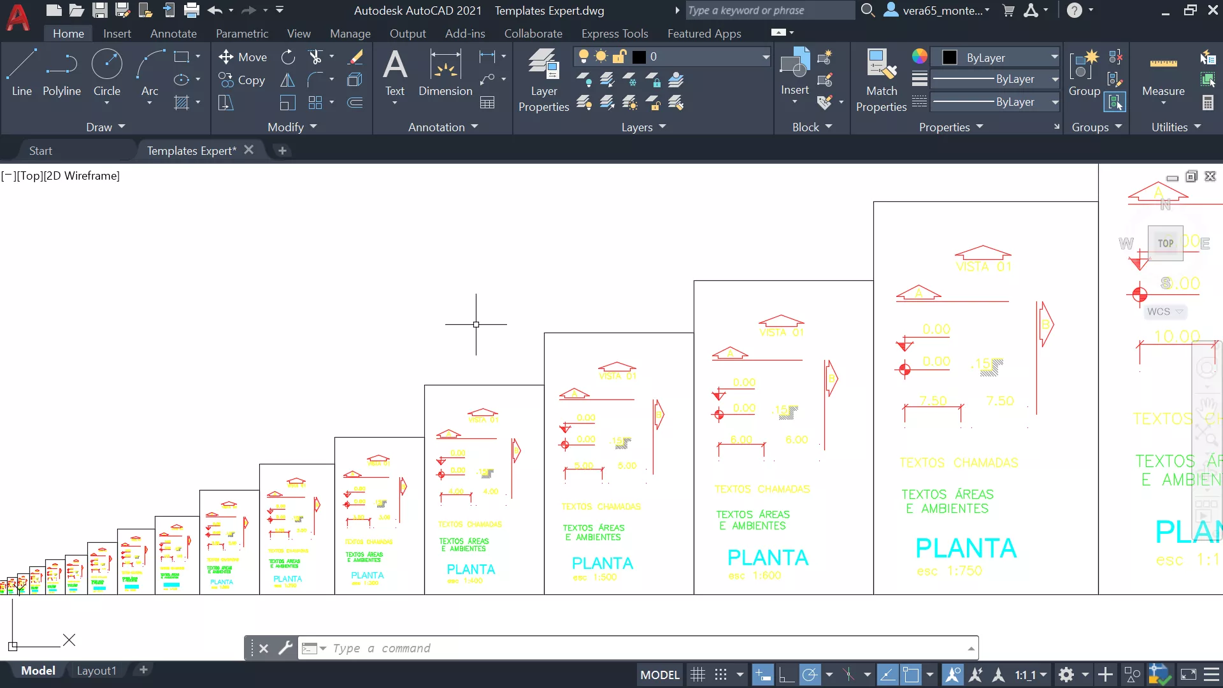Toggle the grid display in status bar
The image size is (1223, 688).
(x=697, y=675)
